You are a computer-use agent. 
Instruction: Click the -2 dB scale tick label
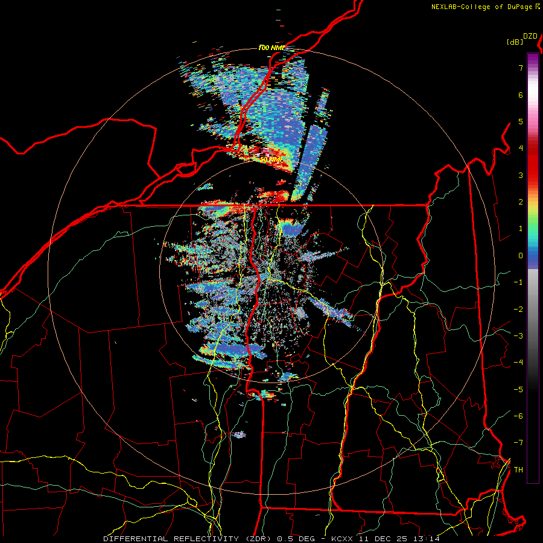518,310
